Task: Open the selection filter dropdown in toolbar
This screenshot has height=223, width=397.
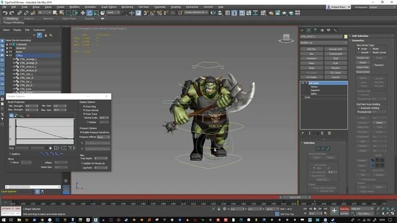Action: coord(45,12)
